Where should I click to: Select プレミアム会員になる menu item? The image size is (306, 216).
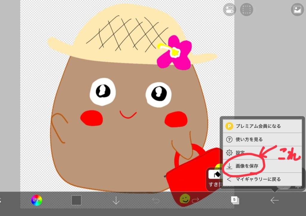pos(258,126)
